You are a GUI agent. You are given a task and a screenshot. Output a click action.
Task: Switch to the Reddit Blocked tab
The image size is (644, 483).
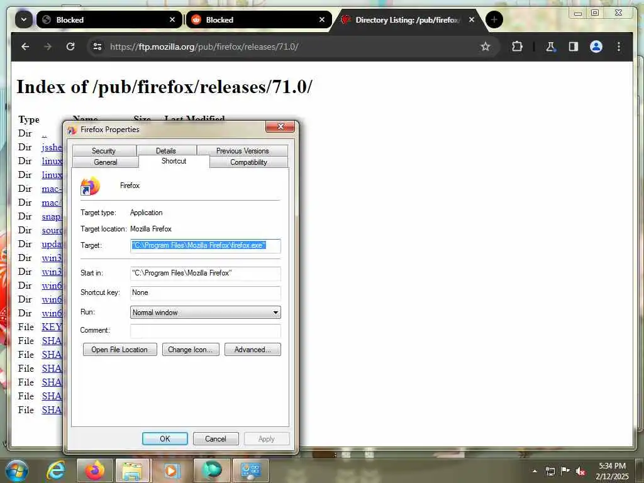[258, 19]
